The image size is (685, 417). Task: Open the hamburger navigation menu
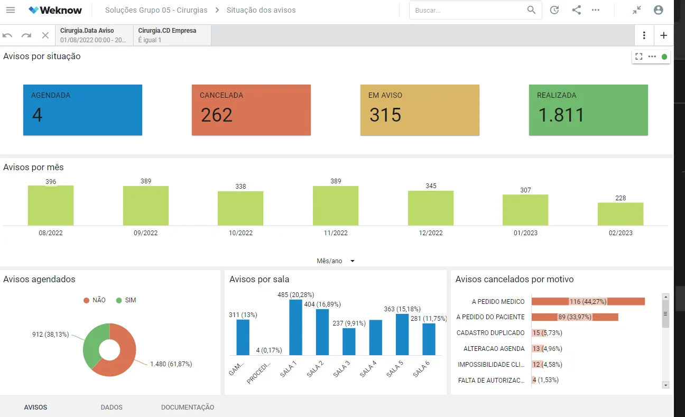(11, 10)
